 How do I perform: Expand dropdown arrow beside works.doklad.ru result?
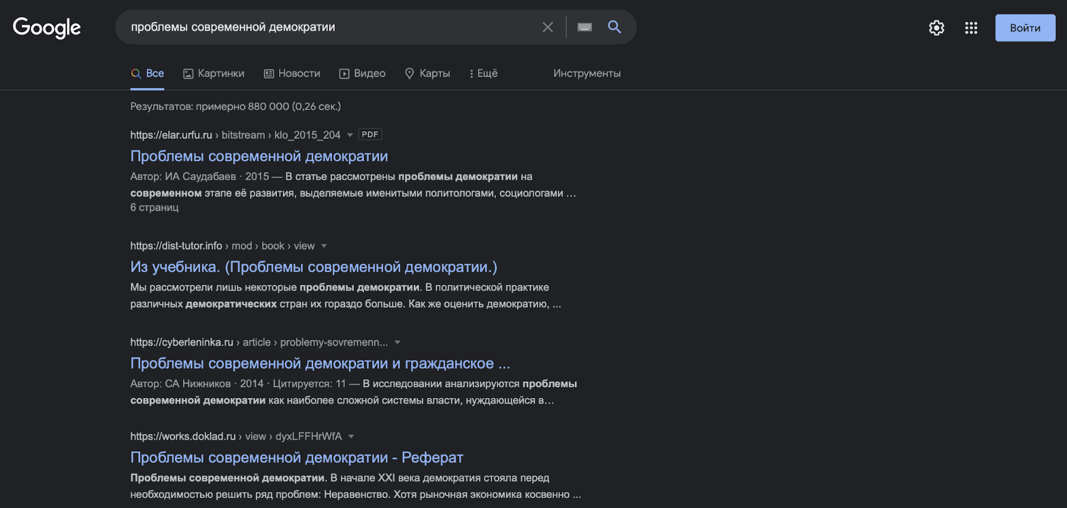(351, 436)
